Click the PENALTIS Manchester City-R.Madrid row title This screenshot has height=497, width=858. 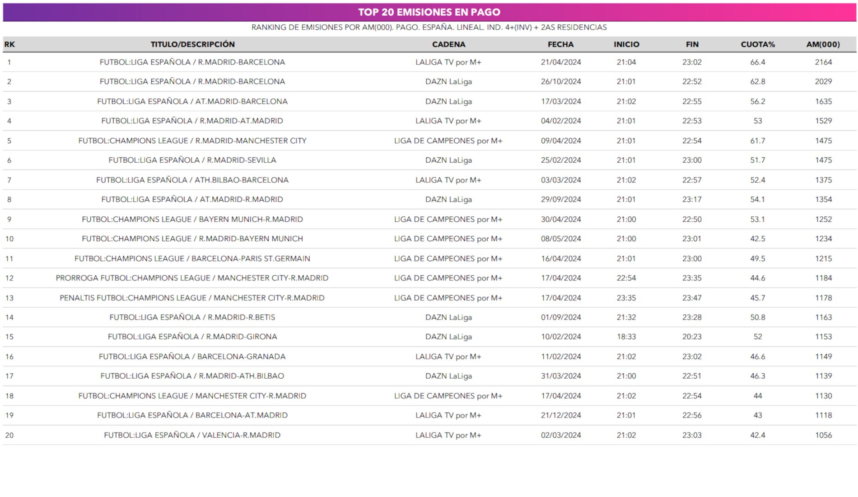pyautogui.click(x=192, y=298)
